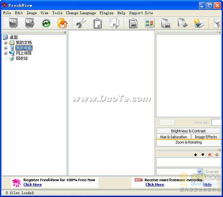The width and height of the screenshot is (223, 197).
Task: Click the Execute button
Action: tap(212, 172)
